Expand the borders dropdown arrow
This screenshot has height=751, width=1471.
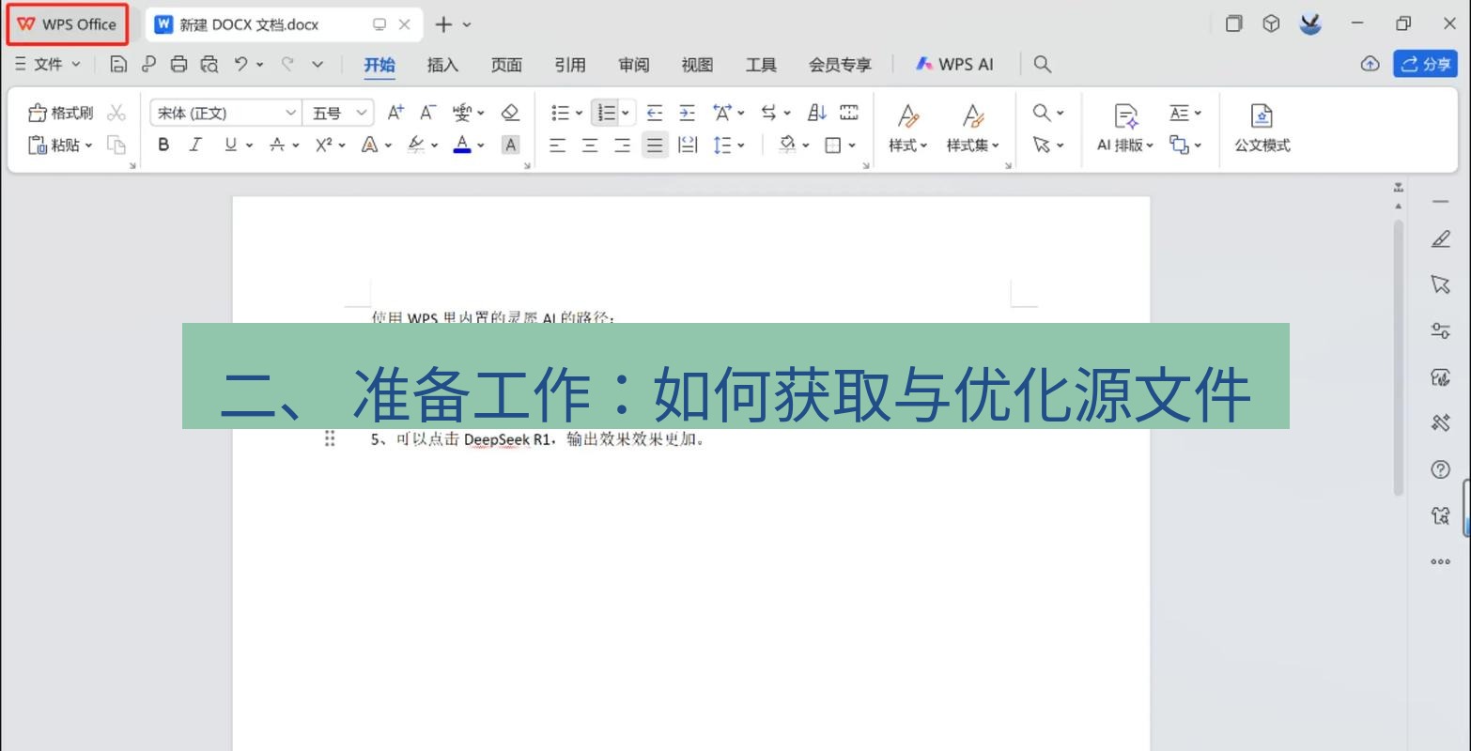(x=852, y=146)
